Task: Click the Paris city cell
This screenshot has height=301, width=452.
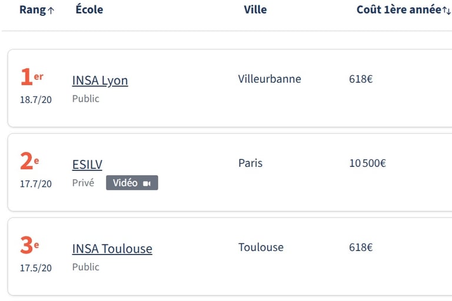Action: click(x=251, y=163)
